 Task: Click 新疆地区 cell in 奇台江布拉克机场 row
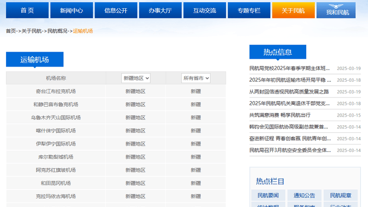[135, 91]
